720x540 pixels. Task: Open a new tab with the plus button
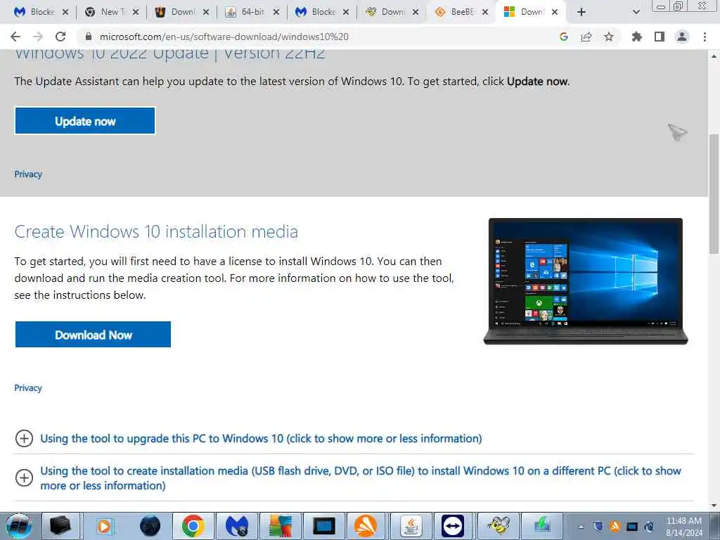(x=581, y=12)
